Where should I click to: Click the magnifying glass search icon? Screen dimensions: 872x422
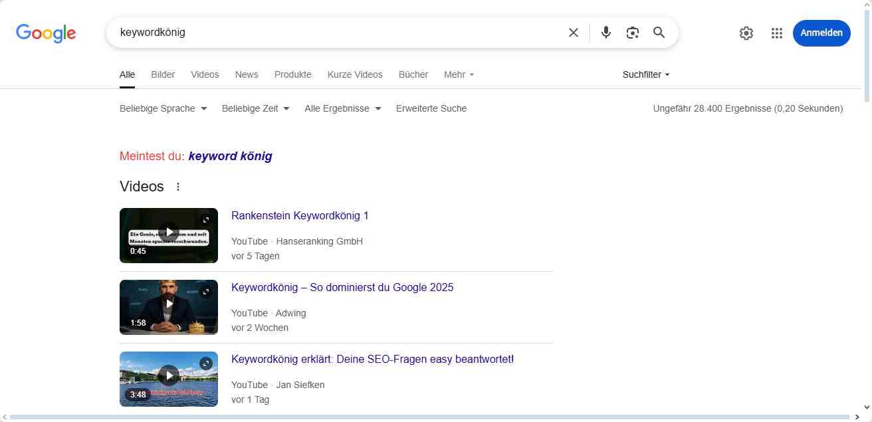(x=659, y=33)
